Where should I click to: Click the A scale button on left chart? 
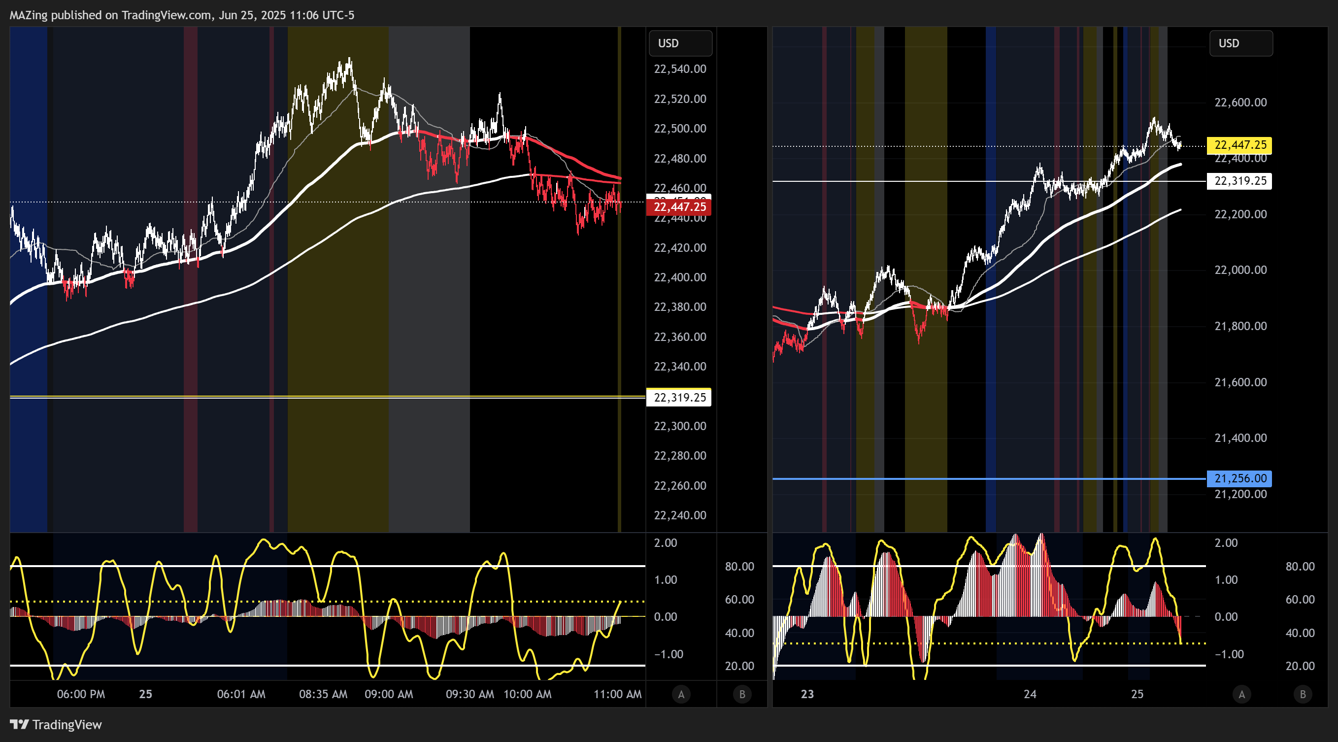pos(681,694)
